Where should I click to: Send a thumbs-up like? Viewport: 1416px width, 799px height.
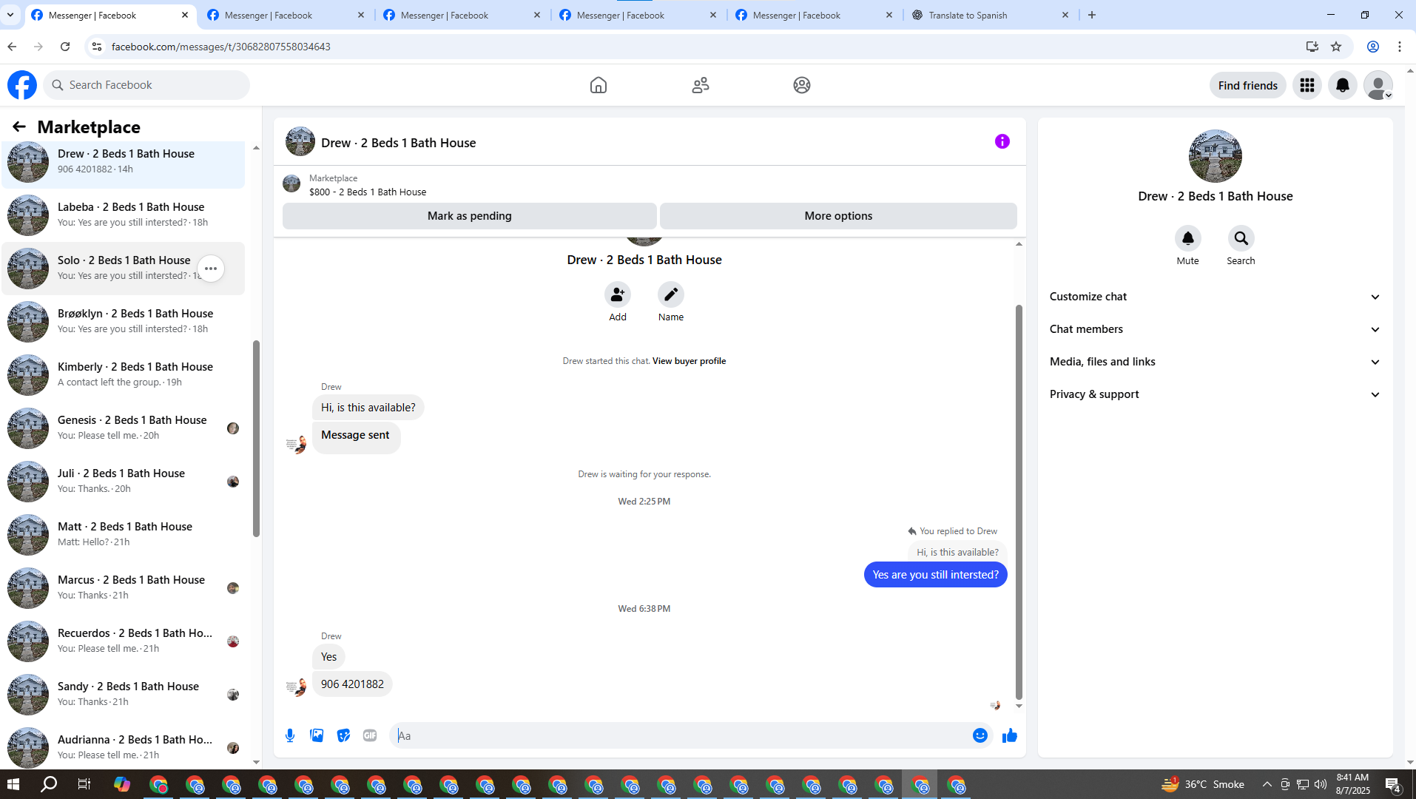coord(1010,735)
